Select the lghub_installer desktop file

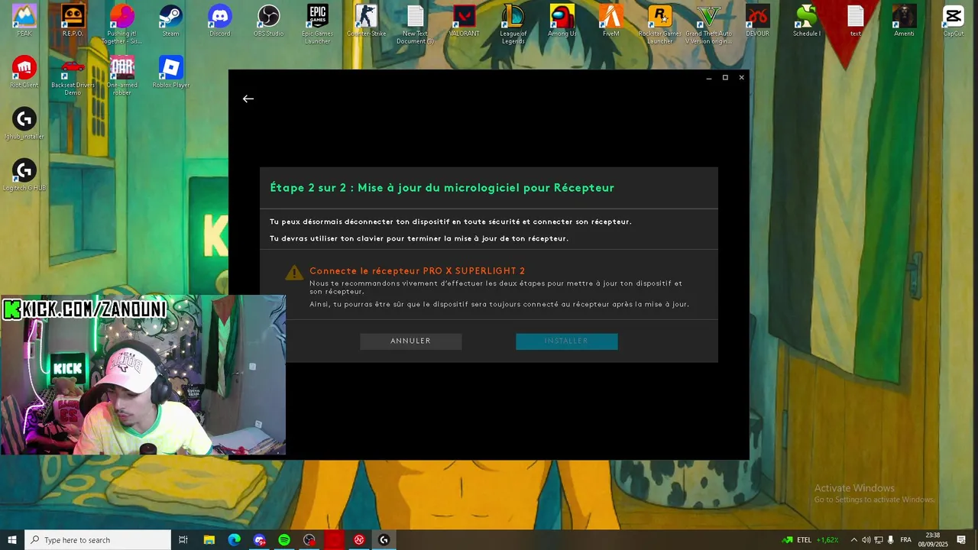coord(24,124)
